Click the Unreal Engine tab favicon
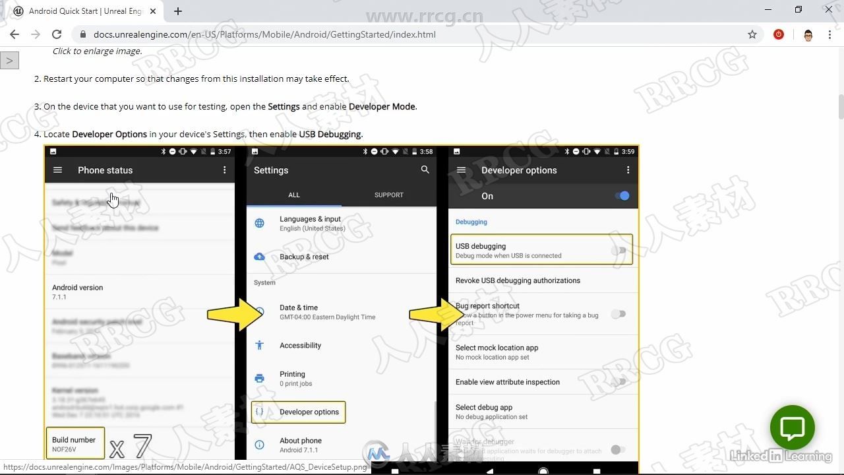Image resolution: width=844 pixels, height=475 pixels. [x=18, y=11]
